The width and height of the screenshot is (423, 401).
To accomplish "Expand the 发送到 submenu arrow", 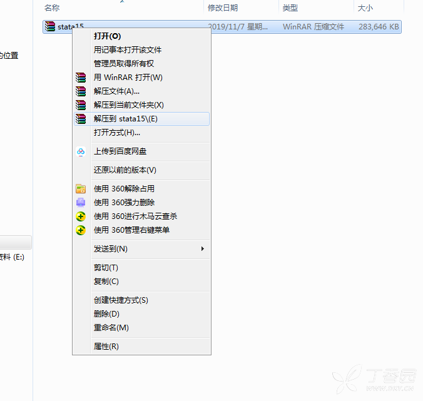I will [x=202, y=249].
